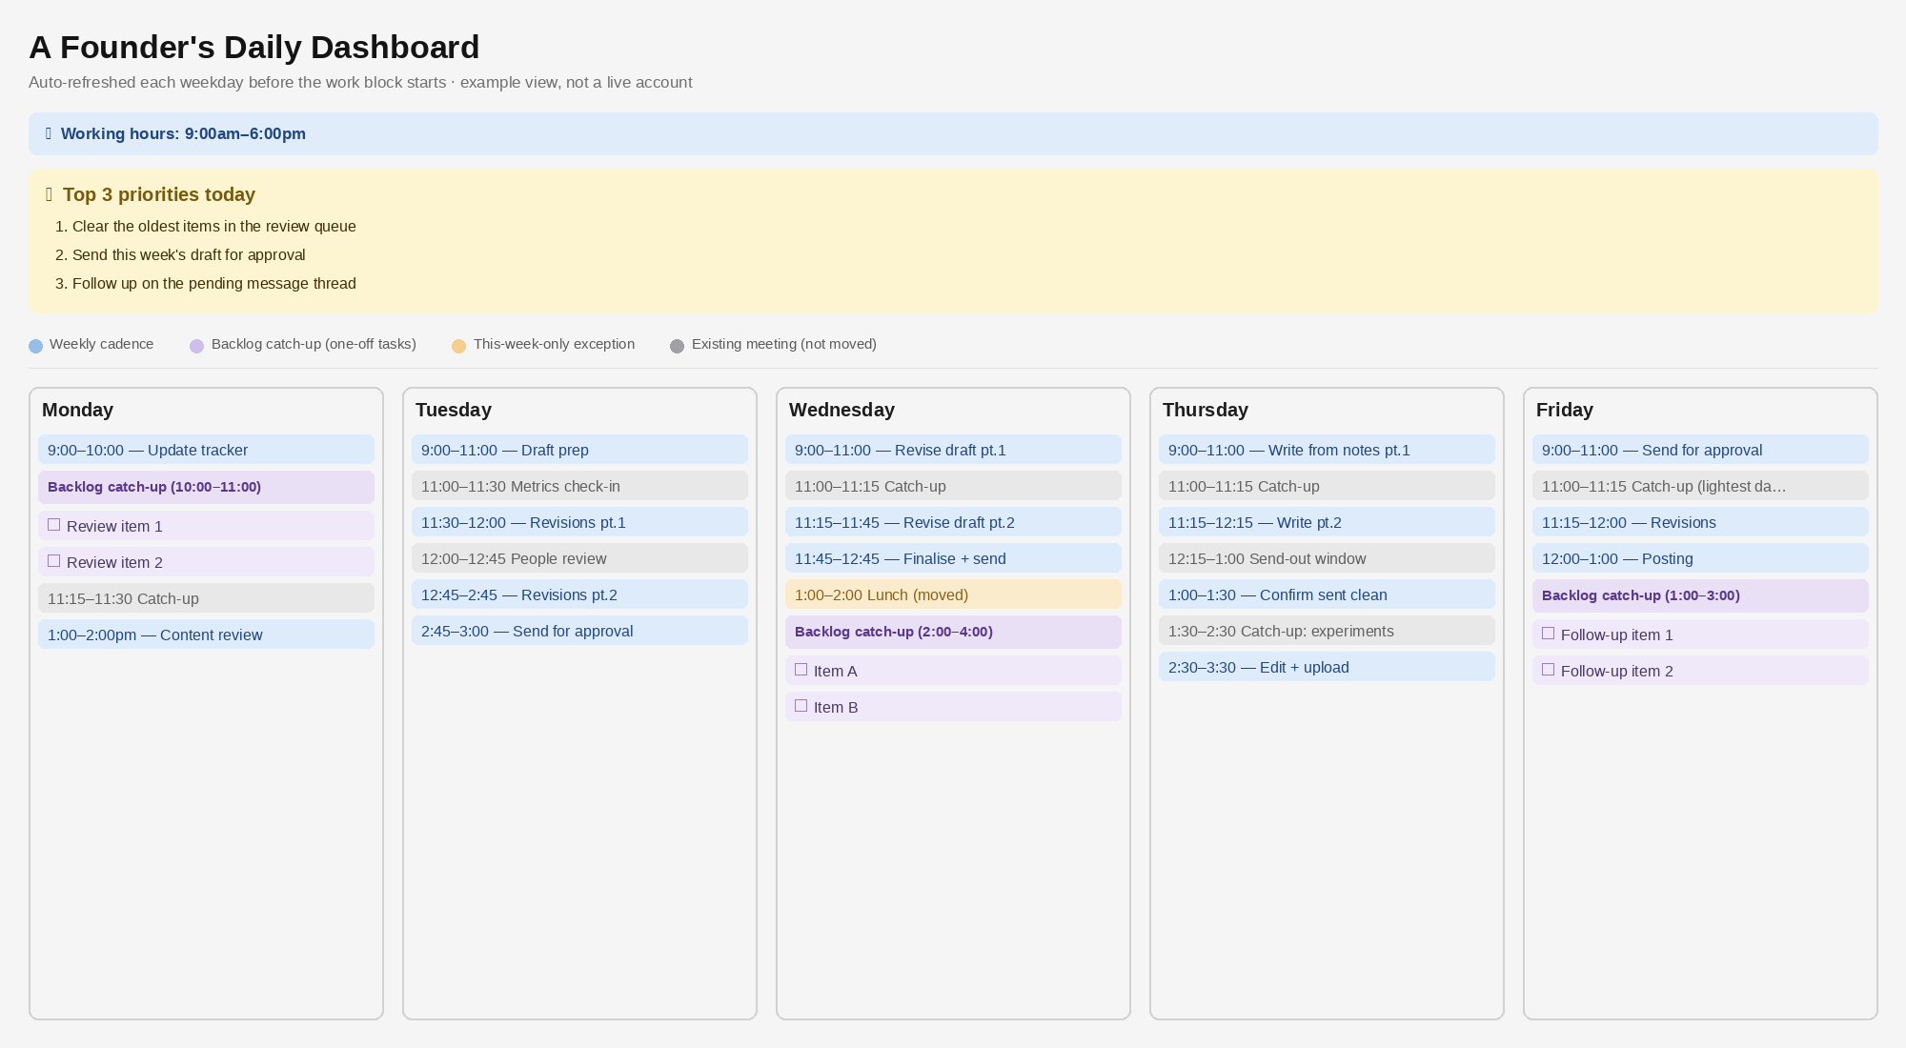Open Friday 12:00–1:00 Posting block

pyautogui.click(x=1700, y=558)
